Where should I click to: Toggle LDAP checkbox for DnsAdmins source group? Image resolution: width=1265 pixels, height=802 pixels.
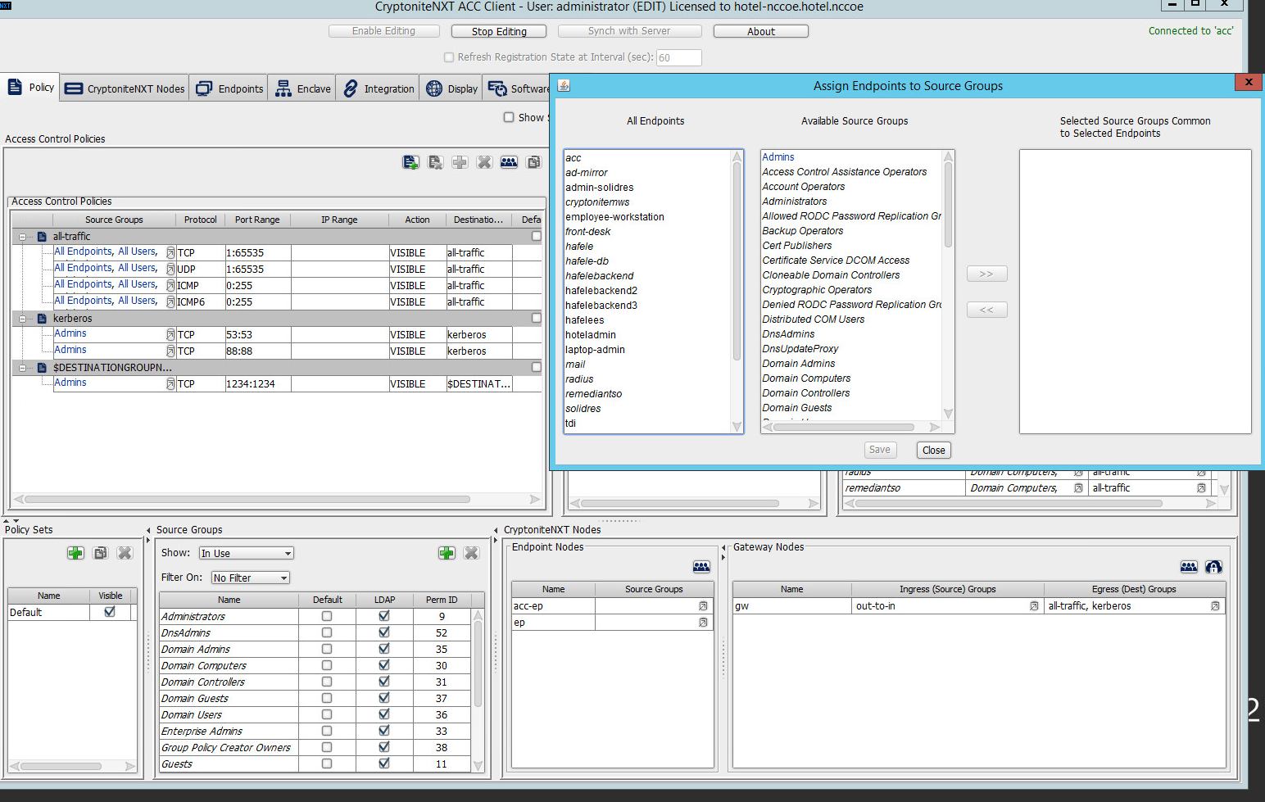pos(384,632)
